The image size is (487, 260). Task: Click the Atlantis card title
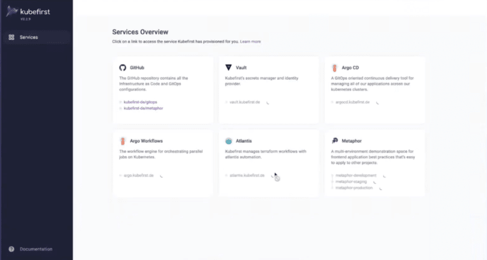(x=244, y=141)
